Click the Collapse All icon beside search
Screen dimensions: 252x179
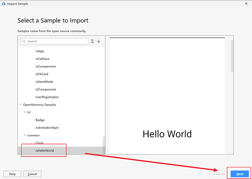tap(99, 41)
